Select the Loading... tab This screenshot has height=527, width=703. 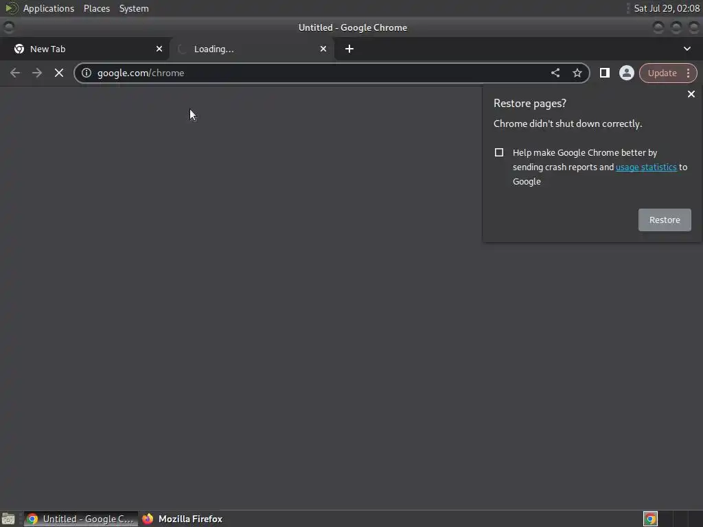tap(252, 49)
